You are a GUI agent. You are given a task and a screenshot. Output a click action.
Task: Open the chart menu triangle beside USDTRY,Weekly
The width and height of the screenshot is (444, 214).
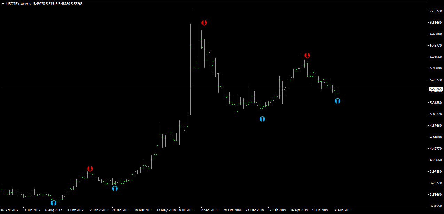pos(3,4)
